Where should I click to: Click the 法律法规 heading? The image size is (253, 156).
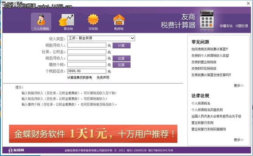(200, 96)
